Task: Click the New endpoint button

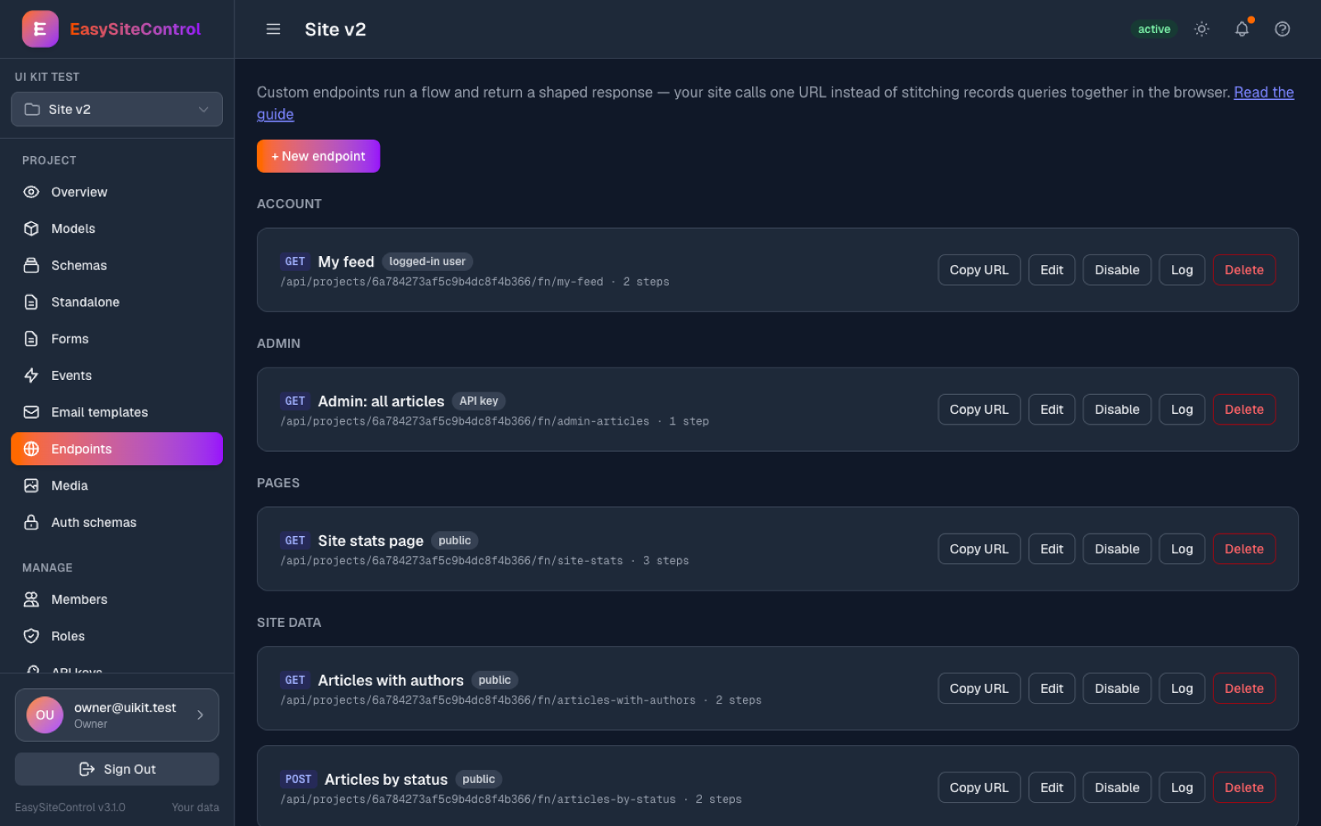Action: pos(318,156)
